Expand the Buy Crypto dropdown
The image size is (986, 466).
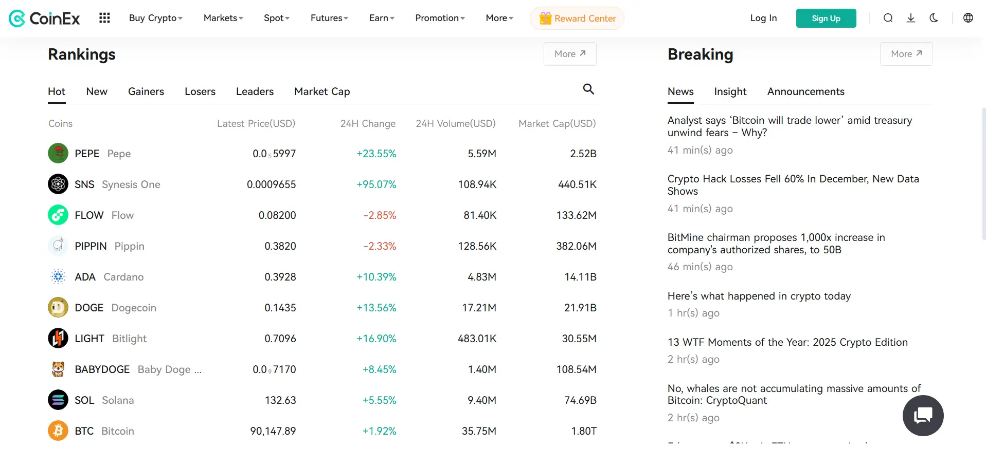155,18
